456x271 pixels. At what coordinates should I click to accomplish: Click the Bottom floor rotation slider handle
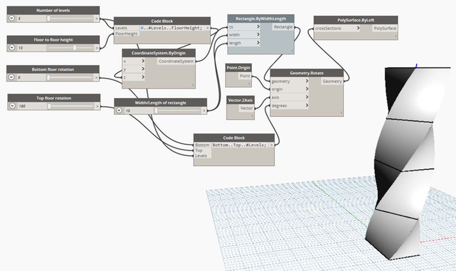(x=48, y=78)
